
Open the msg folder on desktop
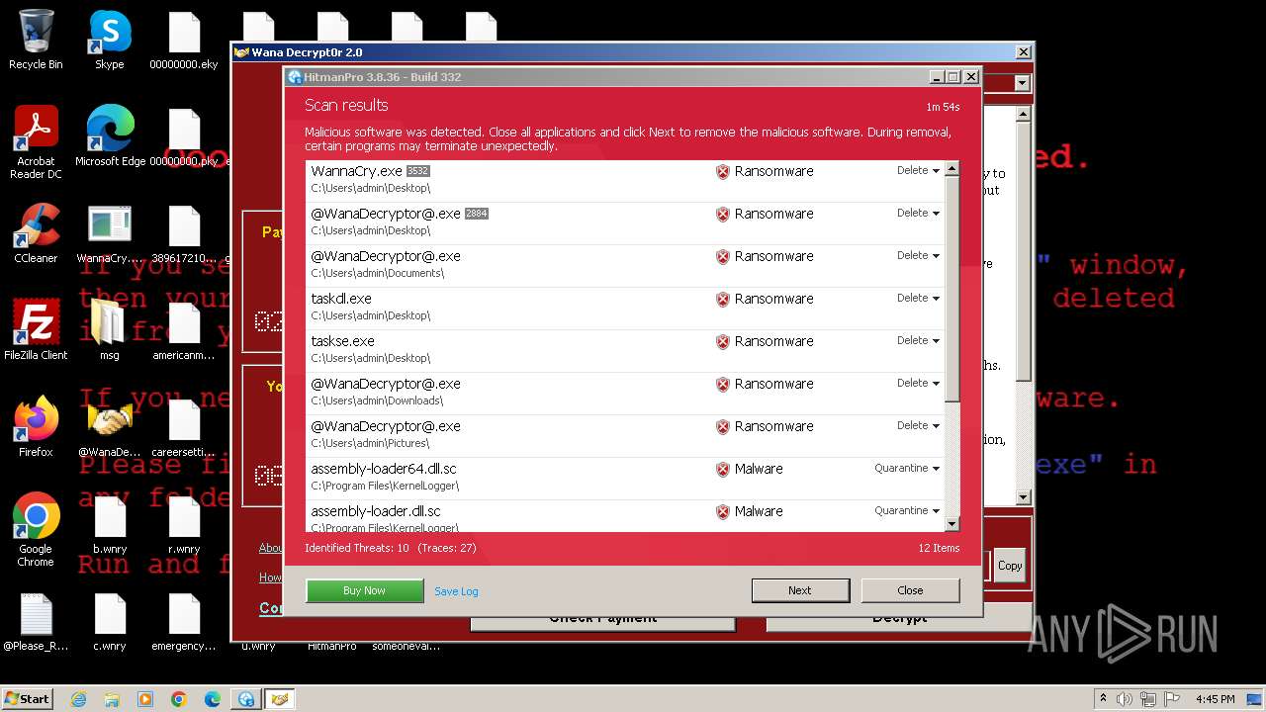point(110,329)
